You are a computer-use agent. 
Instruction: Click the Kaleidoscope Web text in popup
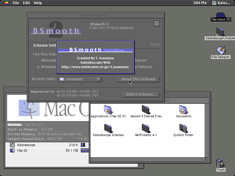(95, 62)
